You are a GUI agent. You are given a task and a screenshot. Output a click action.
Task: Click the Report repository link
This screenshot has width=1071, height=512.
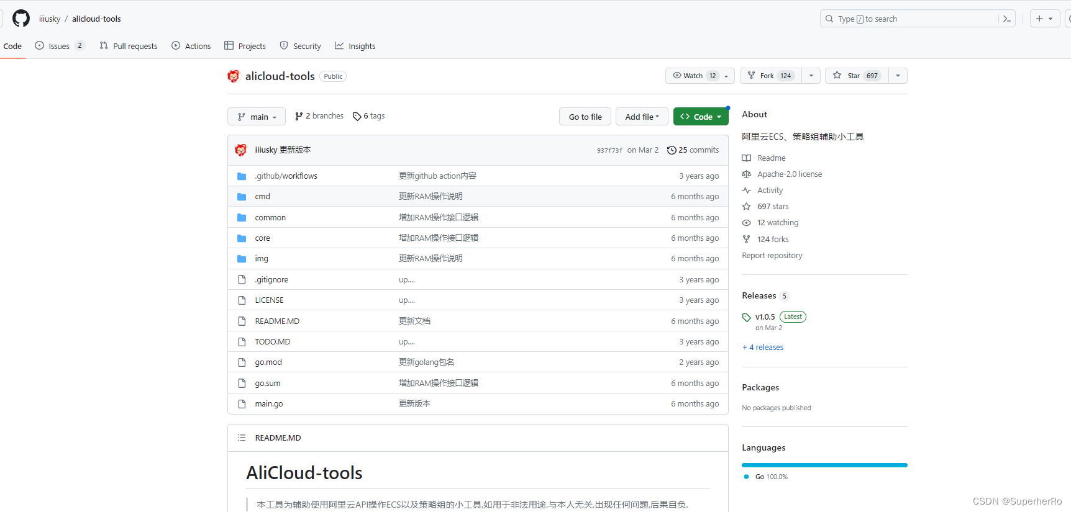(772, 256)
